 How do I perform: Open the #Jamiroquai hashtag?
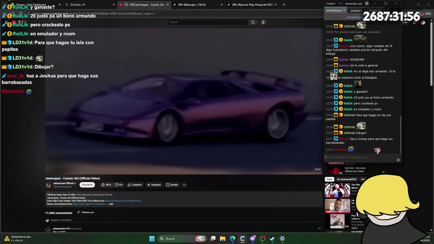[x=98, y=195]
